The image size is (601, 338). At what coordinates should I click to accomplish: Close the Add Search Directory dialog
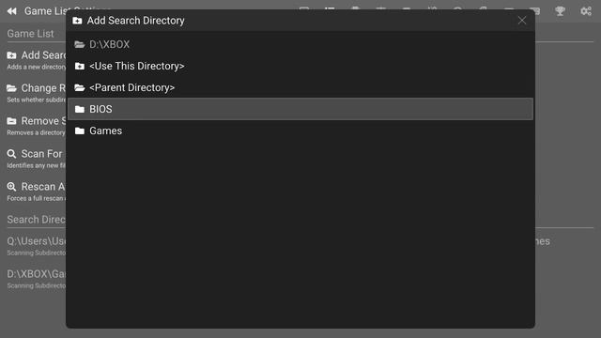click(x=522, y=21)
